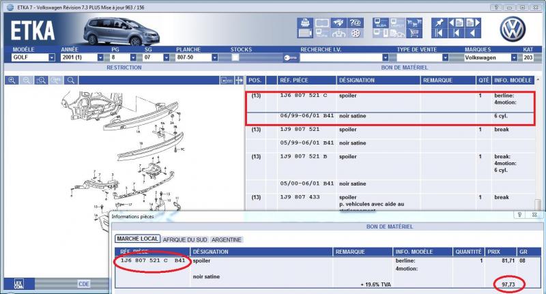Click the QUANTITÉ column header in popup
546x294 pixels.
468,252
